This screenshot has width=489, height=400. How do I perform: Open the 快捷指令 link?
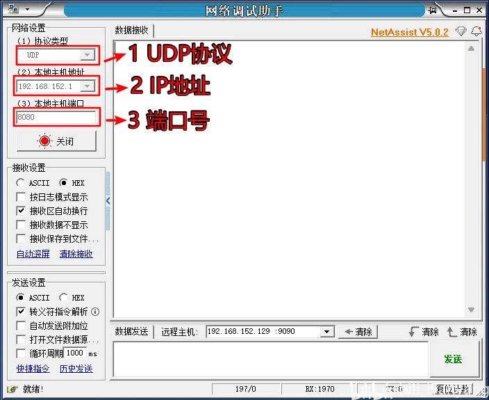[33, 369]
